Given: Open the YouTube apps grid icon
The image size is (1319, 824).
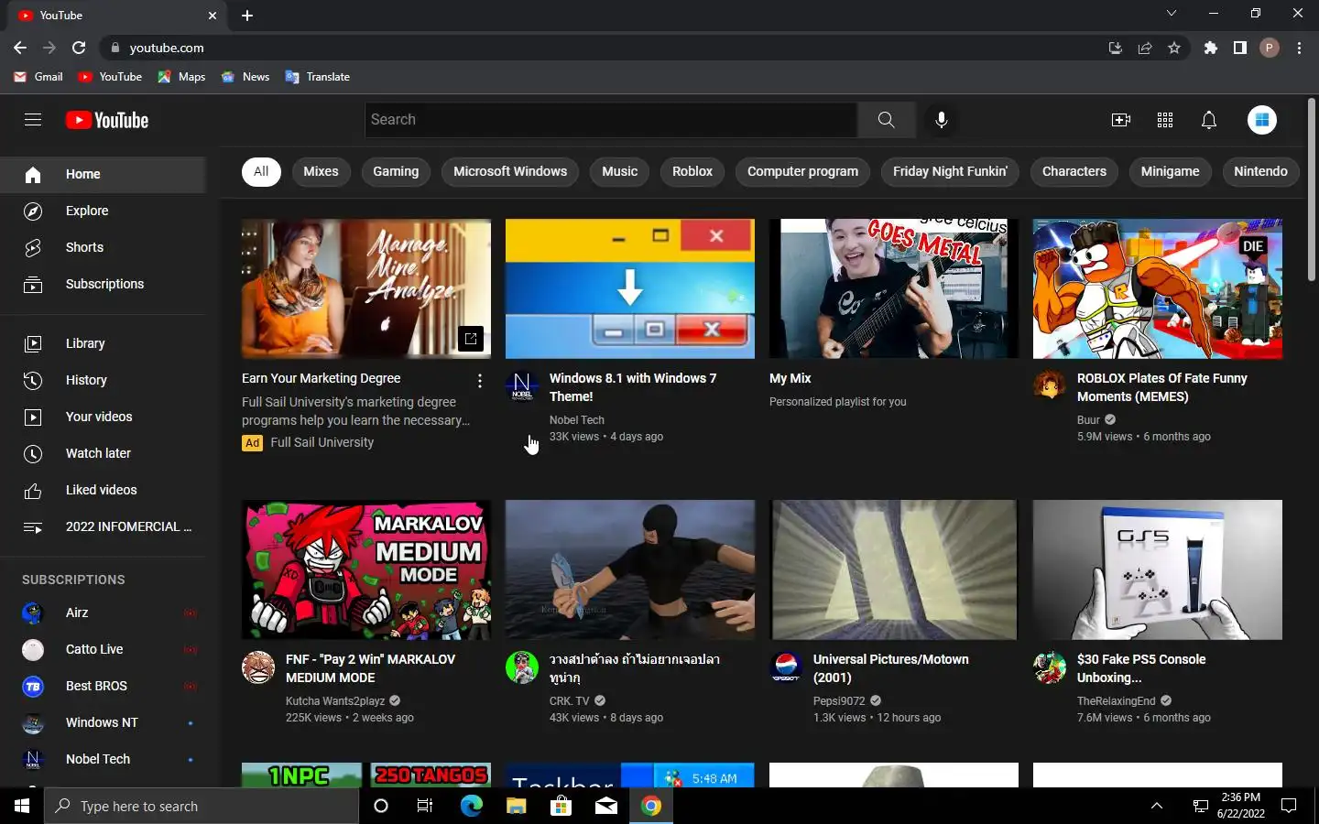Looking at the screenshot, I should [1165, 120].
